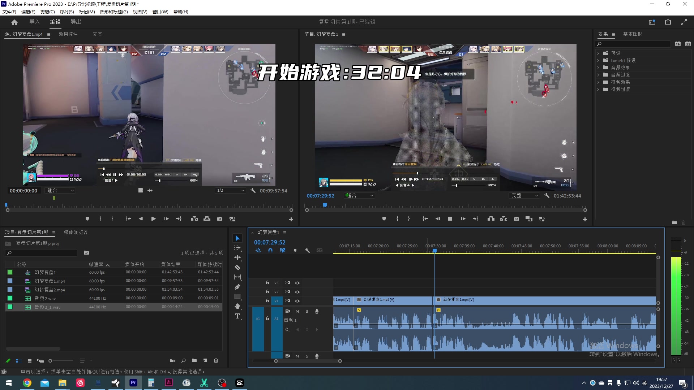
Task: Open Program playback resolution dropdown
Action: 524,195
